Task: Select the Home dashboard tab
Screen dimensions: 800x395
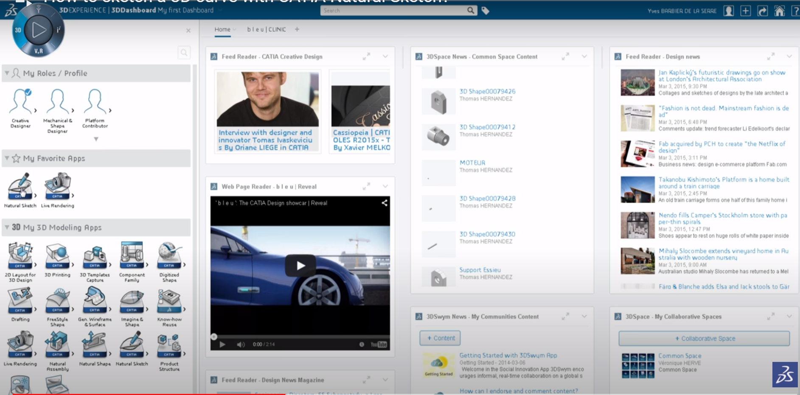Action: coord(222,29)
